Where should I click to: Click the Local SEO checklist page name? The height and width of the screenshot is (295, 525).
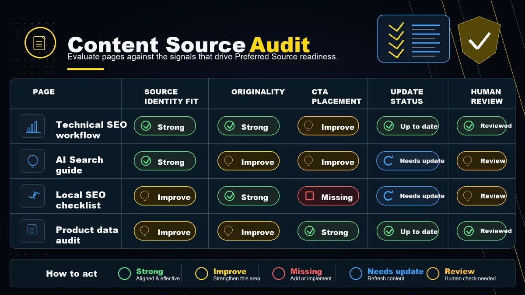(x=80, y=200)
